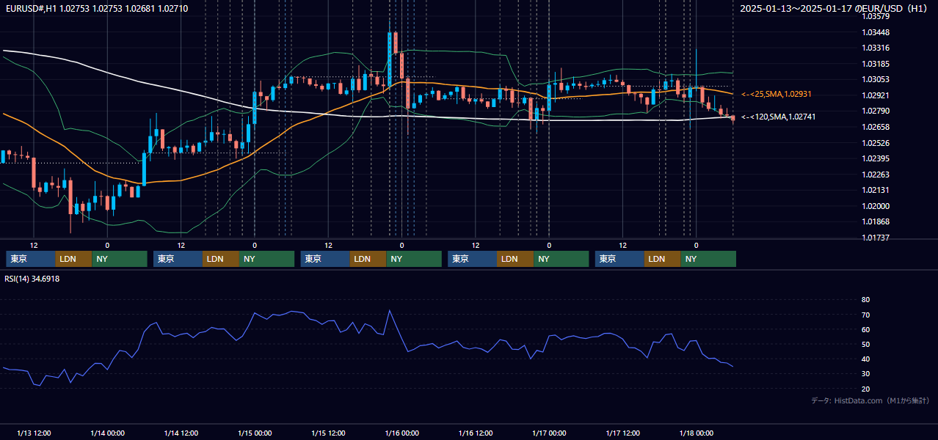Click the 1/14 12:00 time axis label
Image resolution: width=938 pixels, height=440 pixels.
pos(181,433)
